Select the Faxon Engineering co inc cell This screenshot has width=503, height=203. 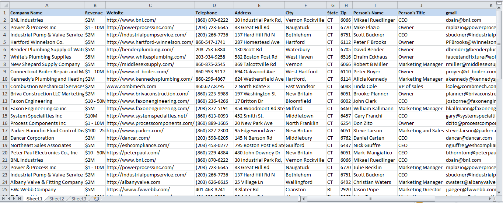pyautogui.click(x=47, y=108)
